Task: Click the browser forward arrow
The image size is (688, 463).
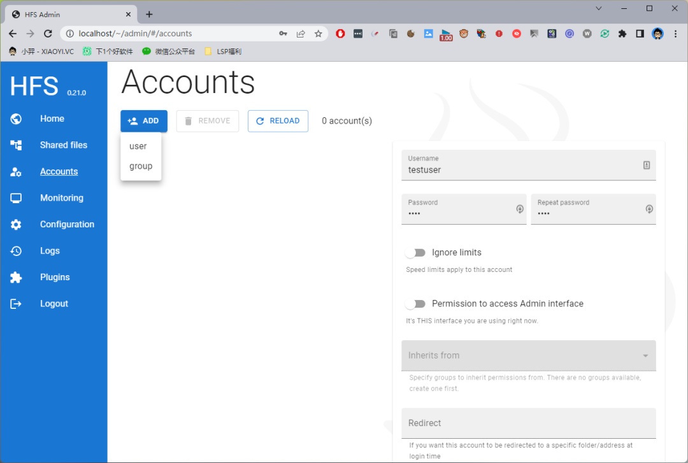Action: click(x=31, y=33)
